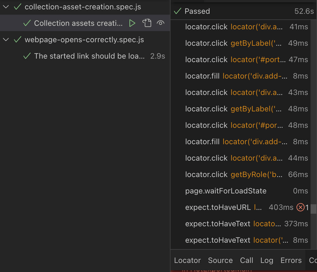Image resolution: width=317 pixels, height=272 pixels.
Task: Click error badge on expect.toHaveURL action
Action: click(301, 208)
